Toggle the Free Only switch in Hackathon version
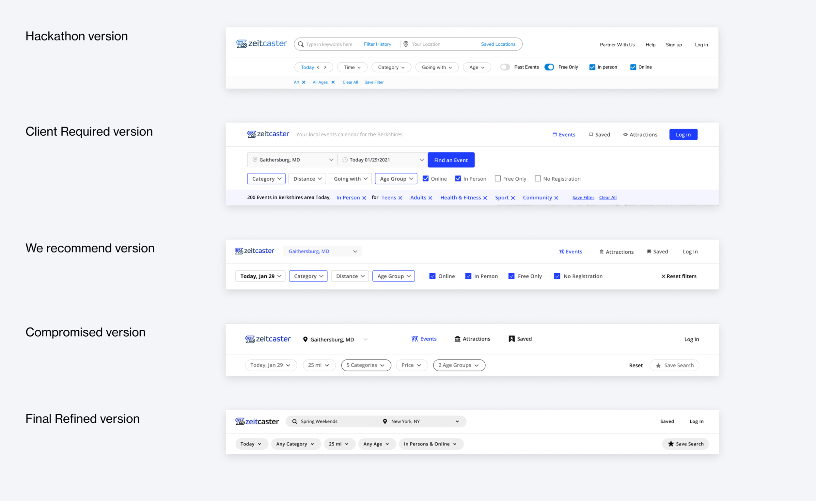Image resolution: width=816 pixels, height=501 pixels. 549,67
